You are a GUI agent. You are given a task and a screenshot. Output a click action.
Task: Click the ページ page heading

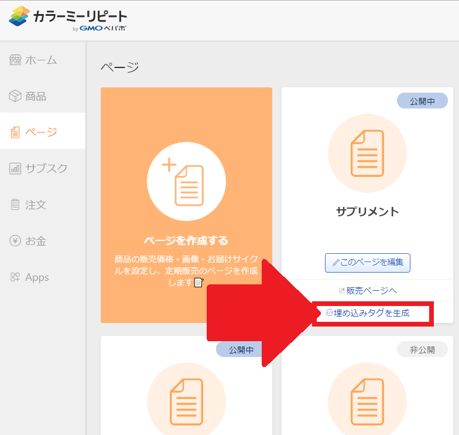[x=119, y=67]
